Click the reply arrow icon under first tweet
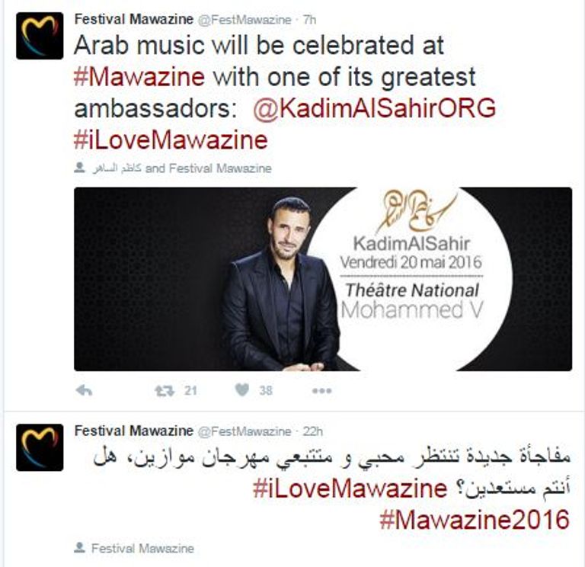The height and width of the screenshot is (567, 585). 84,390
